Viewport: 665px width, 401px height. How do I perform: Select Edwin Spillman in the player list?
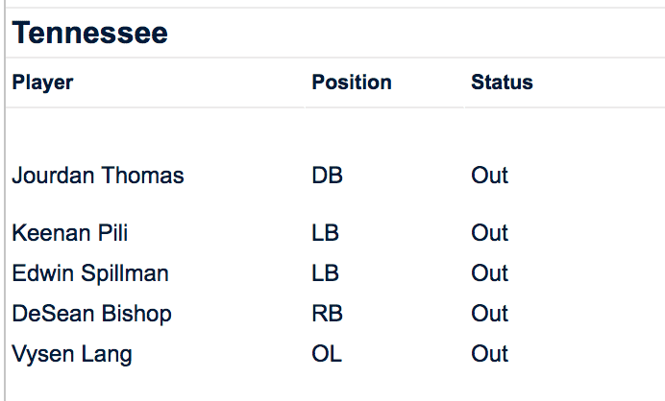pyautogui.click(x=90, y=273)
